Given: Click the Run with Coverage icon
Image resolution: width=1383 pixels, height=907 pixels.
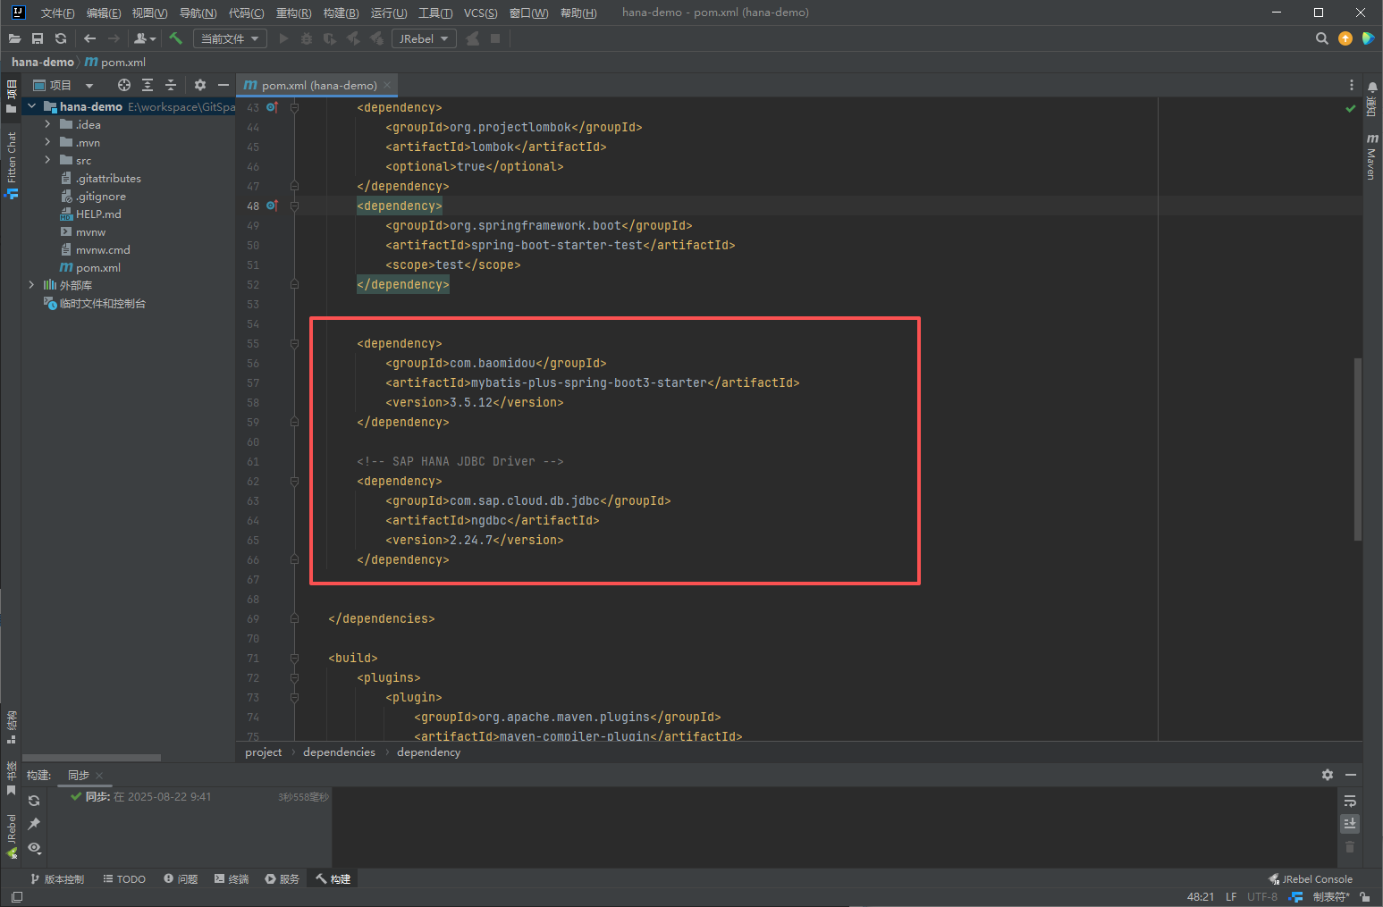Looking at the screenshot, I should (330, 38).
